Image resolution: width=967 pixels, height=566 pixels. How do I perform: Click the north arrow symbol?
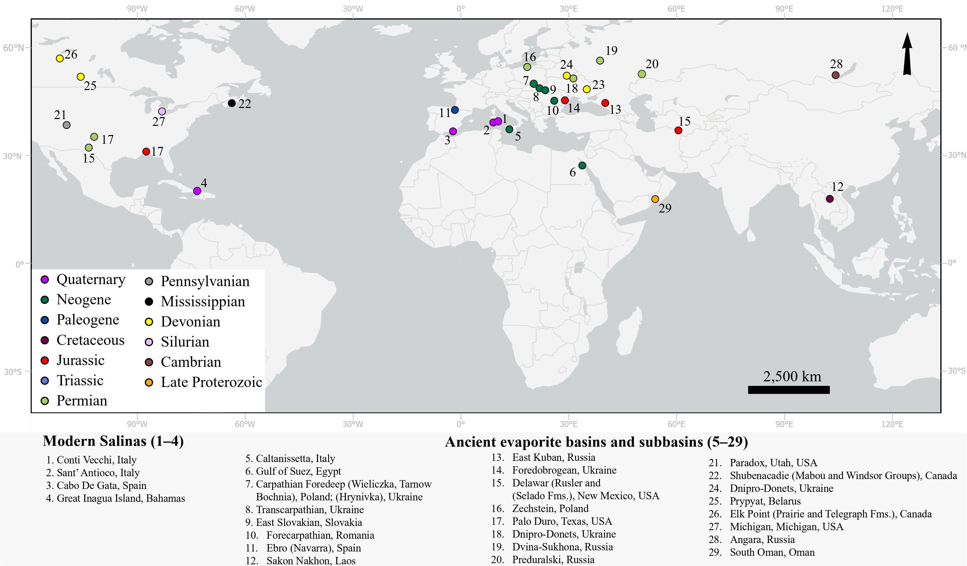pyautogui.click(x=907, y=54)
